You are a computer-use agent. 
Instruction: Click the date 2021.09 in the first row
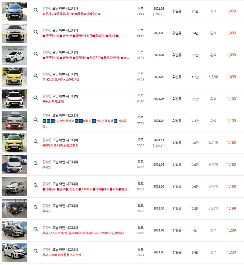(x=159, y=8)
